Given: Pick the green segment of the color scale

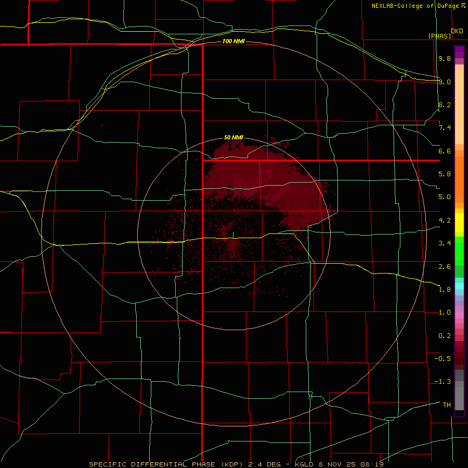Looking at the screenshot, I should pos(459,251).
